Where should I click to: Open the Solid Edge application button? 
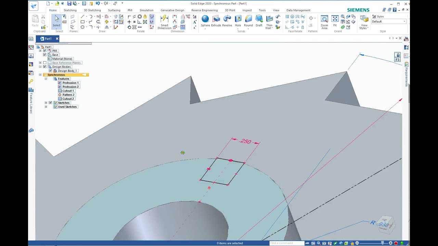33,6
